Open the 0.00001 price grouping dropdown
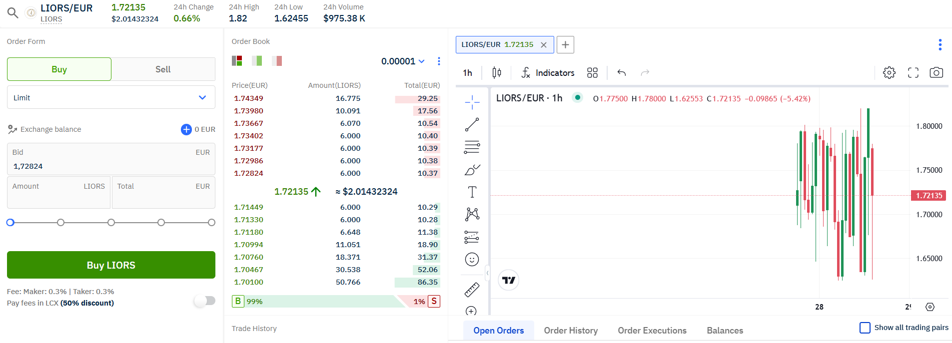The width and height of the screenshot is (952, 343). [403, 61]
